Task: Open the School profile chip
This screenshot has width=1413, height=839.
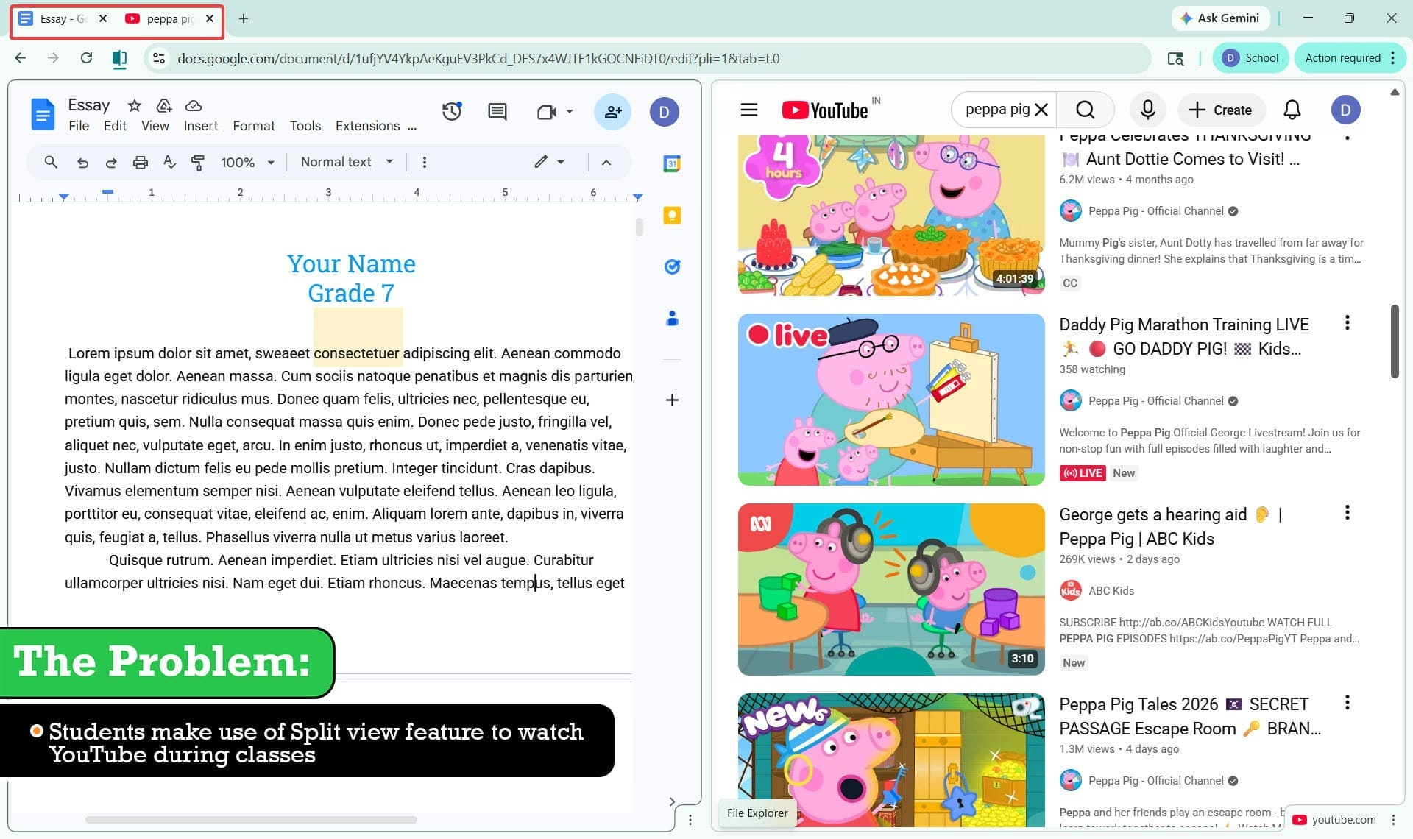Action: tap(1250, 58)
